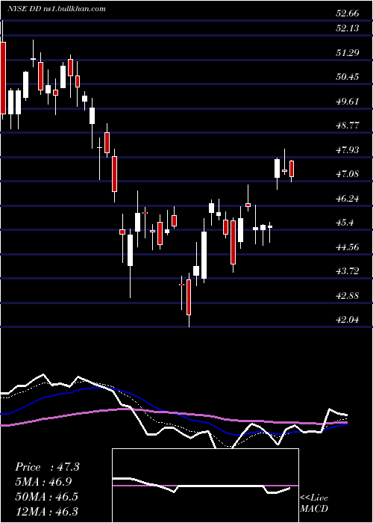Click inside the MACD inset box
The height and width of the screenshot is (523, 373).
(205, 486)
